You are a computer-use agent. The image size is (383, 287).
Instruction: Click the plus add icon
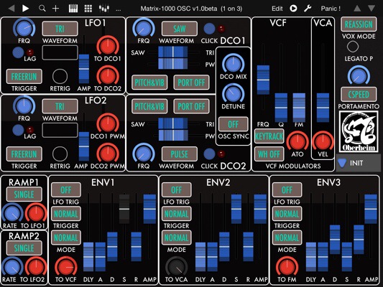56,9
